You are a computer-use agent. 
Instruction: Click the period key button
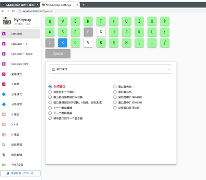click(152, 43)
